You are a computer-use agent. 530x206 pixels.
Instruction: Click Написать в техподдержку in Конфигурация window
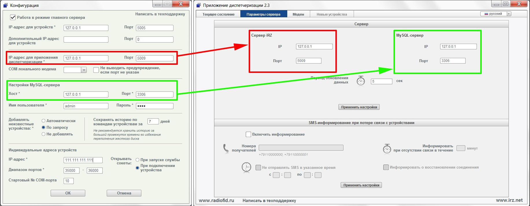click(160, 14)
